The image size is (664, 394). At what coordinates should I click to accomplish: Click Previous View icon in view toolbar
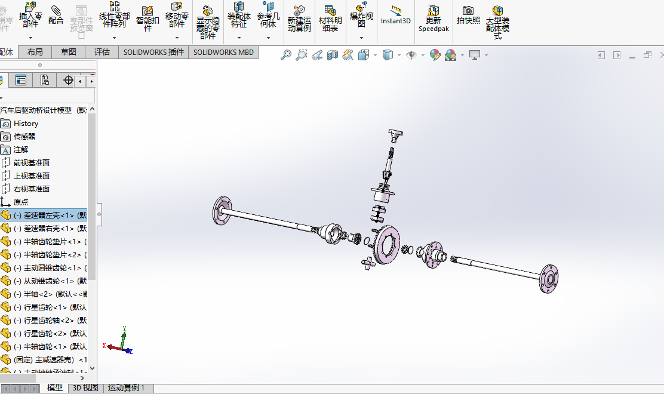(x=317, y=55)
